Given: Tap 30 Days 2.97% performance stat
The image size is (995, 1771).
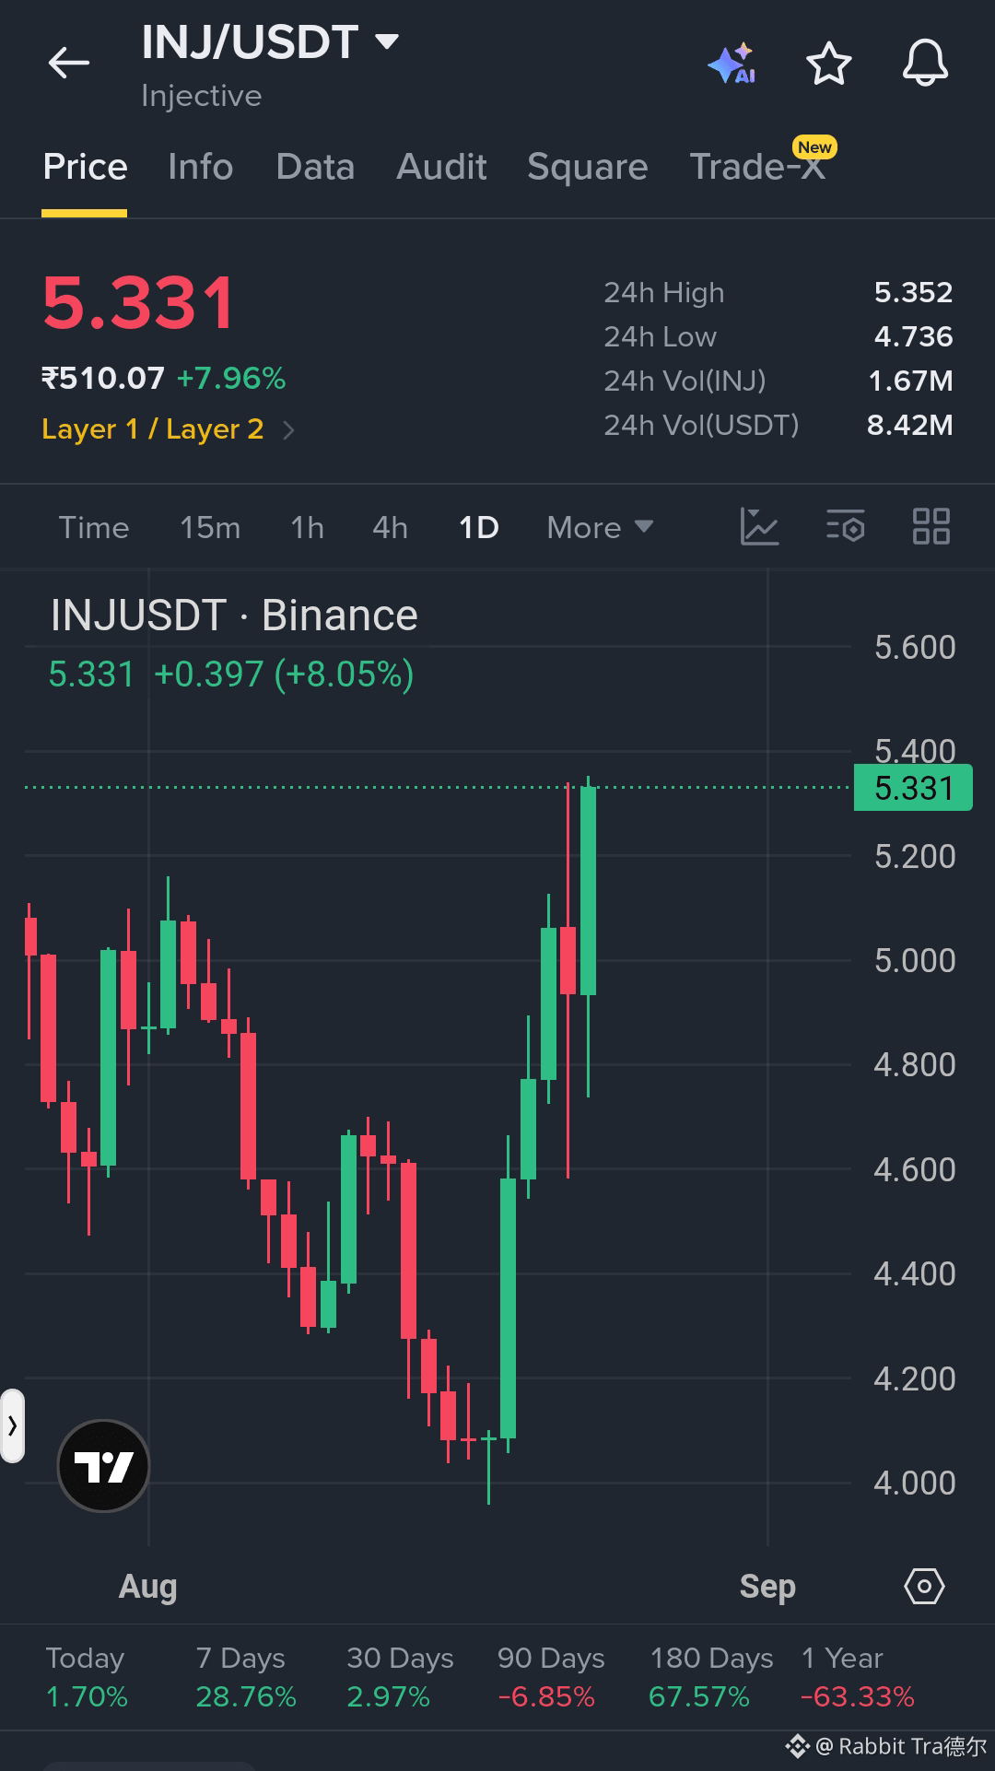Looking at the screenshot, I should click(400, 1677).
